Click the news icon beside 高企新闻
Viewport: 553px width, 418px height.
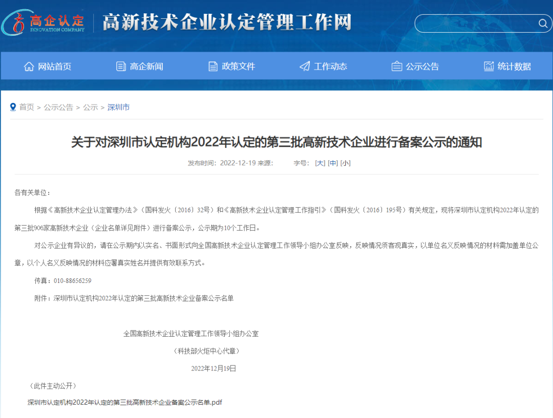pos(121,67)
